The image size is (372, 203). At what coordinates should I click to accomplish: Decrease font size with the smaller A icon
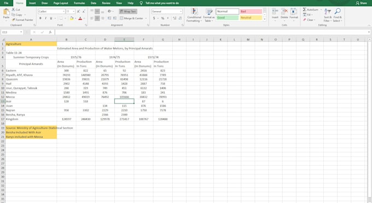(84, 11)
